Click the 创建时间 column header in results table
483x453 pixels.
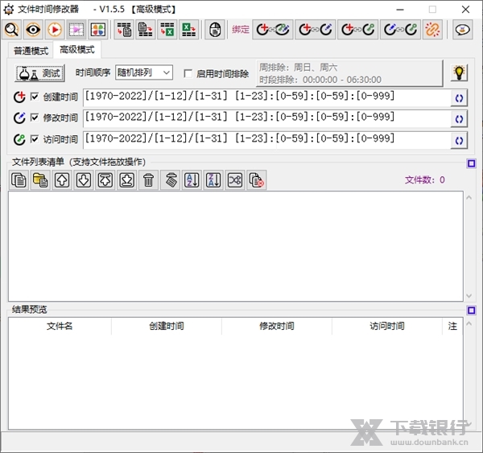click(x=167, y=326)
